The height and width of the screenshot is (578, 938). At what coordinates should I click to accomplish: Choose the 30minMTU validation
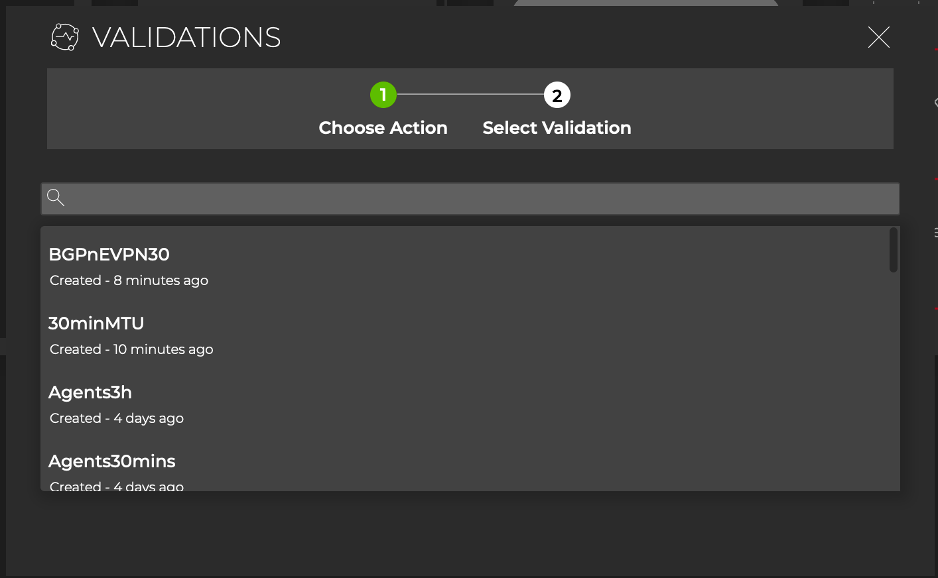click(x=96, y=323)
